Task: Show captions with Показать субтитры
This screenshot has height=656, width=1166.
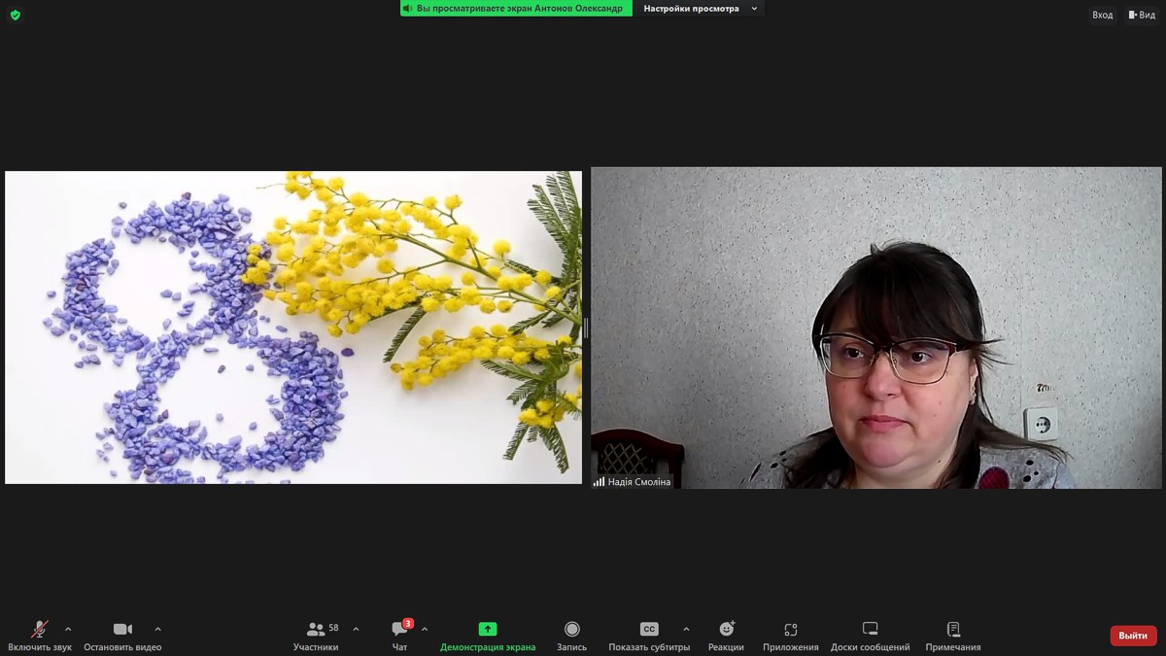Action: pos(649,636)
